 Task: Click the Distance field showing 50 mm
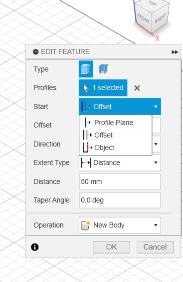click(x=120, y=181)
